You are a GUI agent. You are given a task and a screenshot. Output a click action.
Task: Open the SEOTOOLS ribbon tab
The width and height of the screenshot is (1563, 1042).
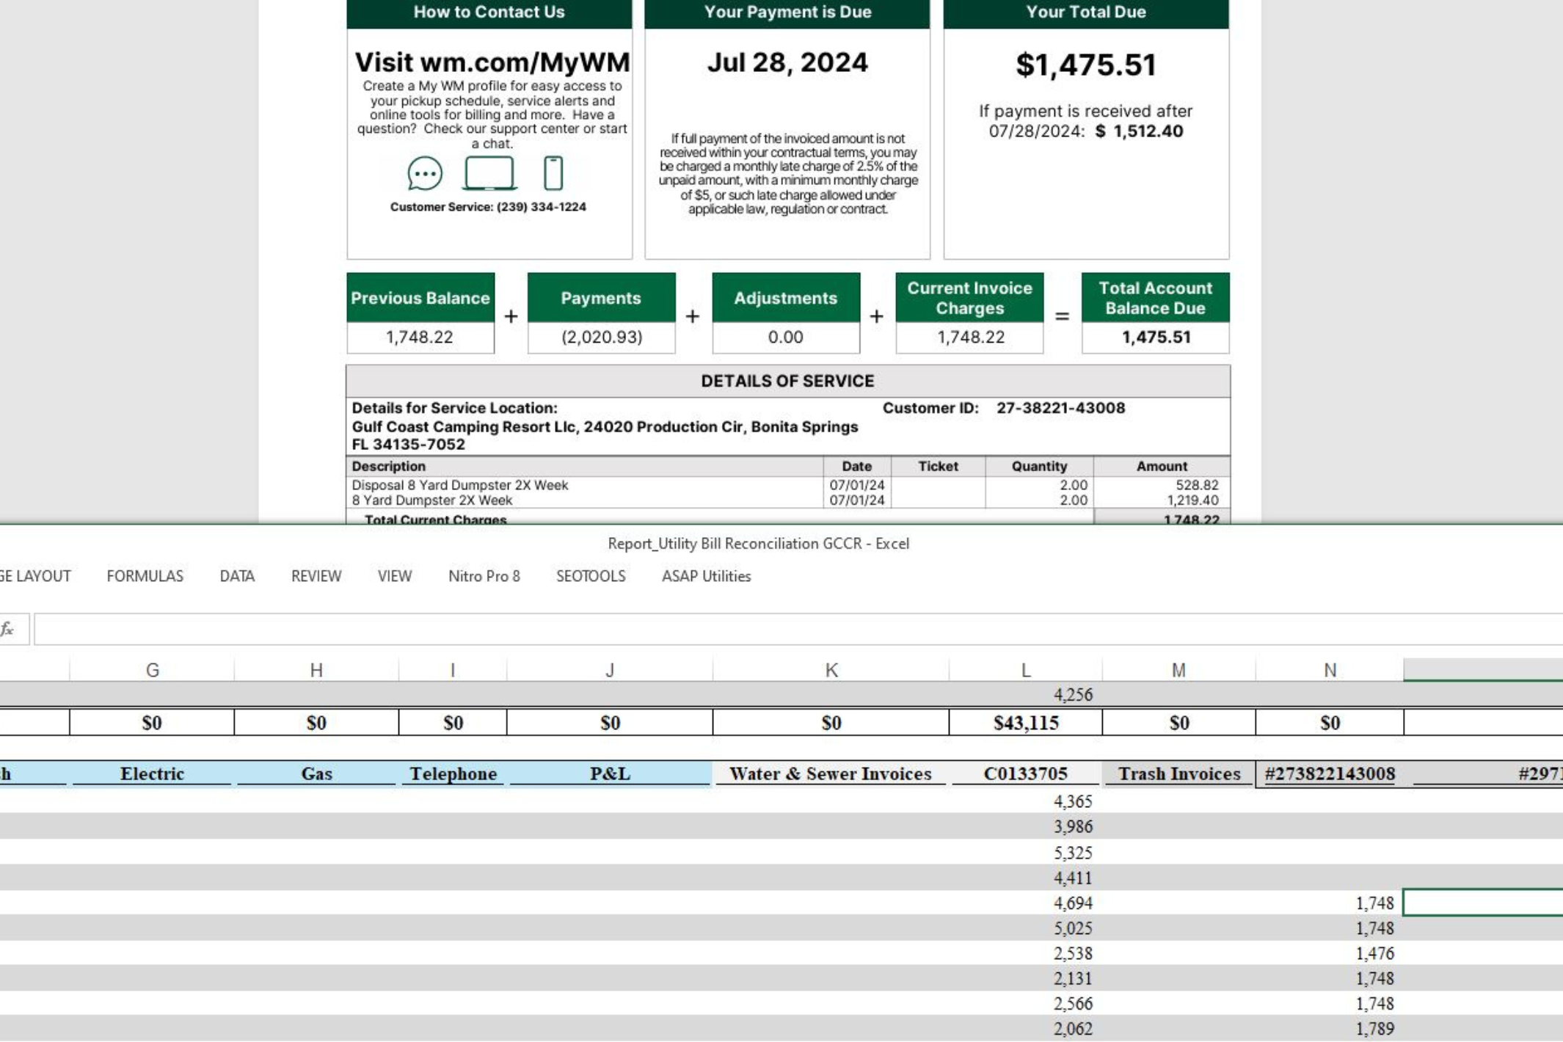coord(591,576)
